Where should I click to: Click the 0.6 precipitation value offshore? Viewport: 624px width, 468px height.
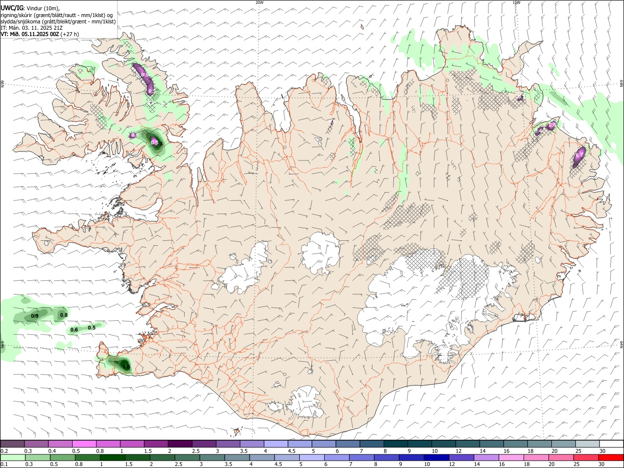tap(74, 330)
